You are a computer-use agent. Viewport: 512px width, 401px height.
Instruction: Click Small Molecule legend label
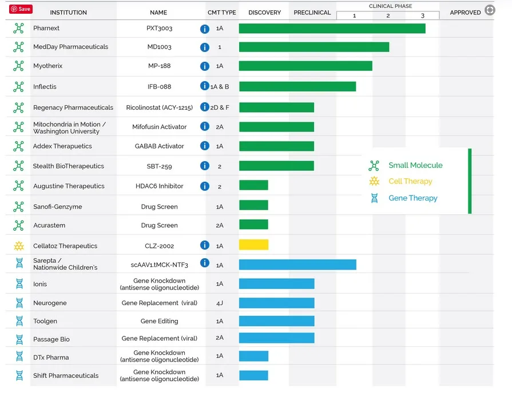pyautogui.click(x=415, y=165)
